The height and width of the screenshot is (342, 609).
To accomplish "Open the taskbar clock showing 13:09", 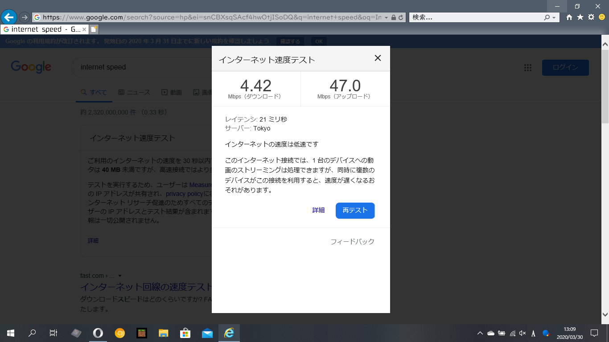I will click(x=570, y=333).
